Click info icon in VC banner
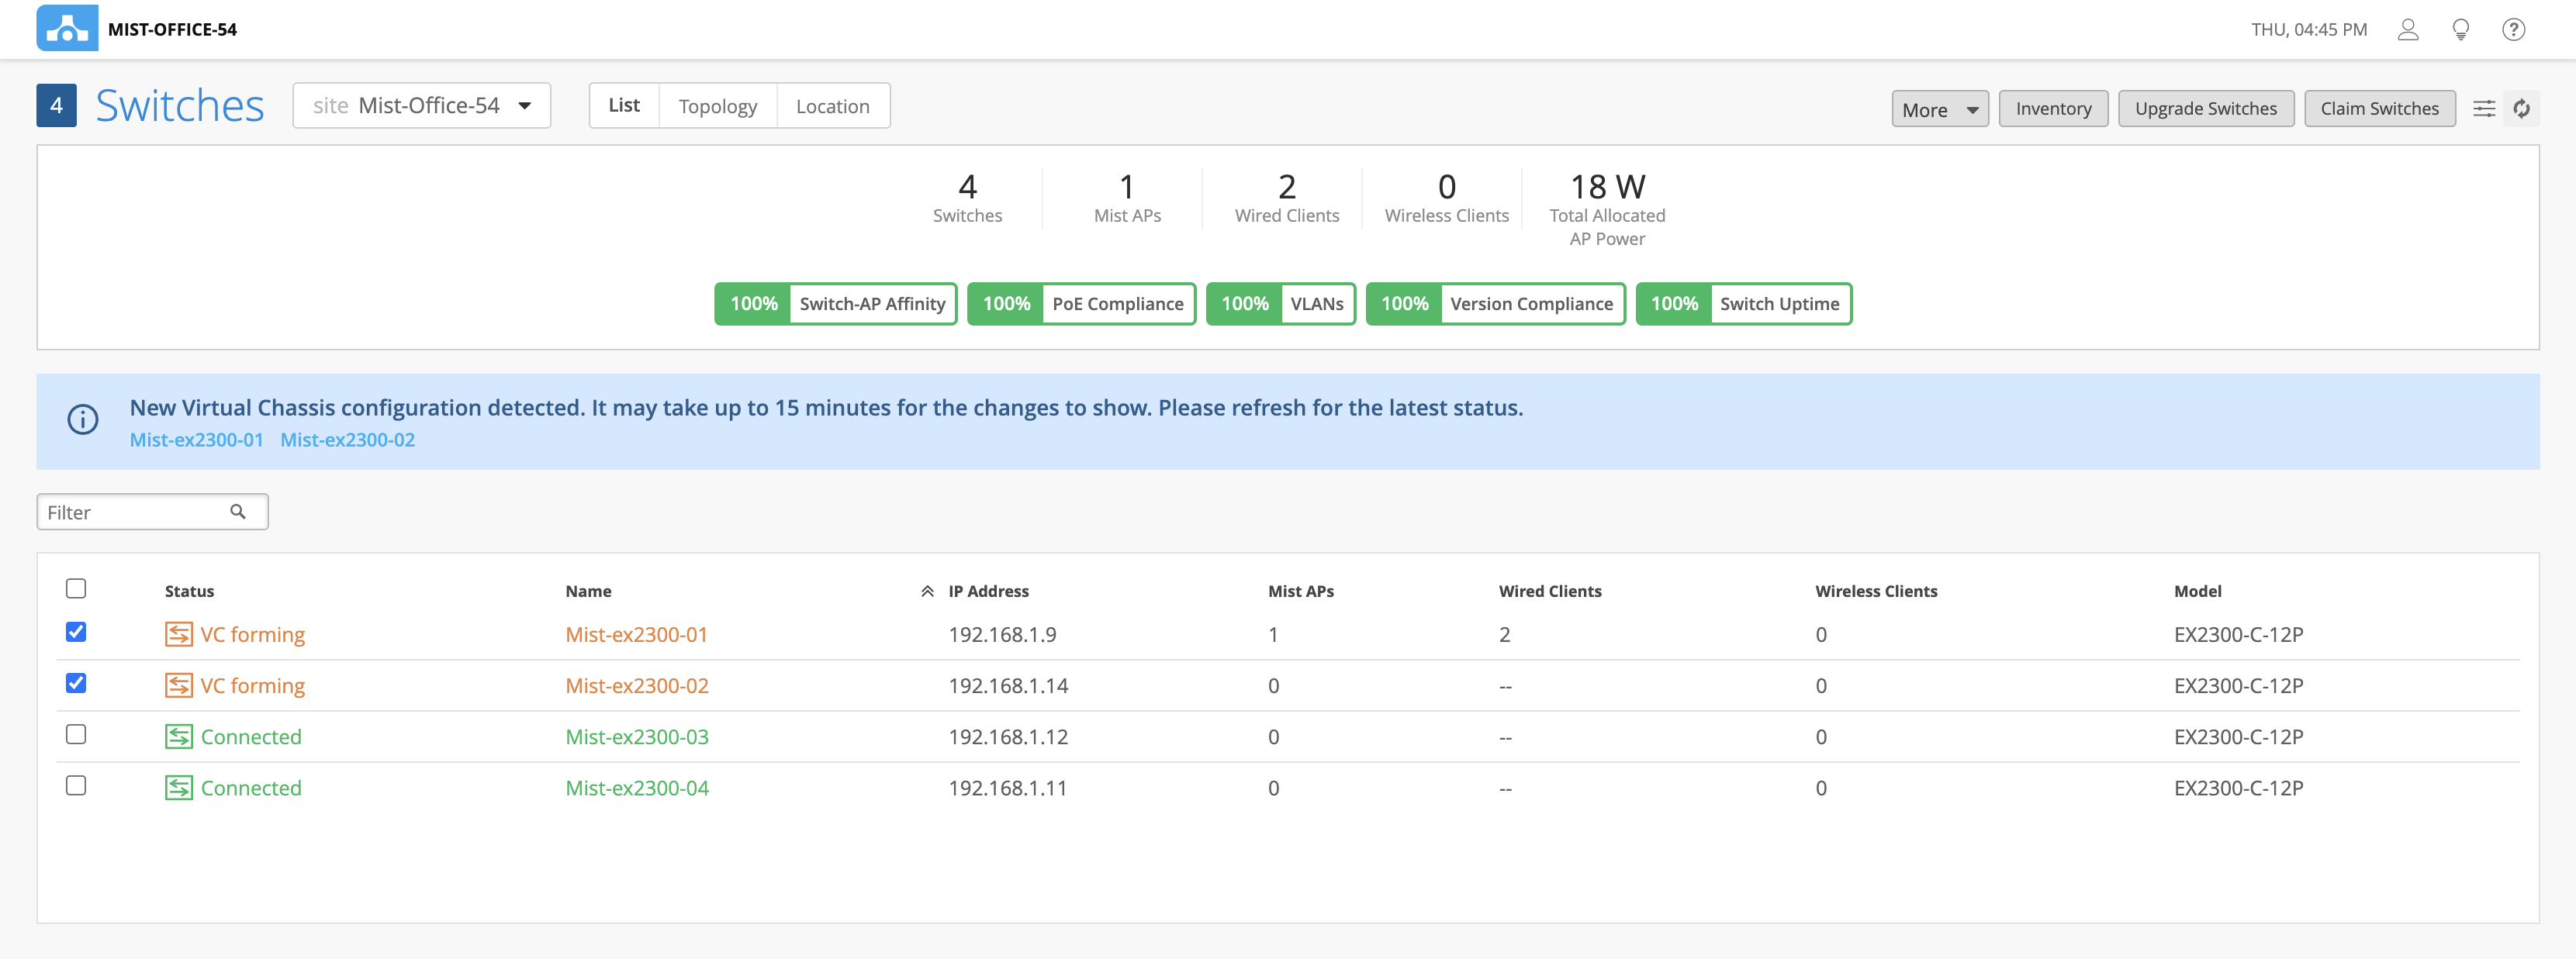The height and width of the screenshot is (959, 2576). [83, 419]
